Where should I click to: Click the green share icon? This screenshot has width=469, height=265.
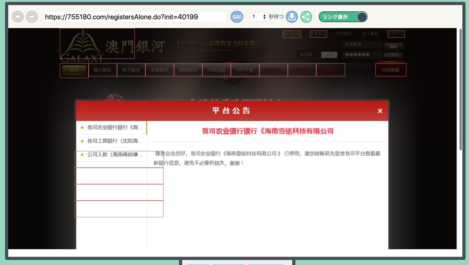(x=306, y=17)
